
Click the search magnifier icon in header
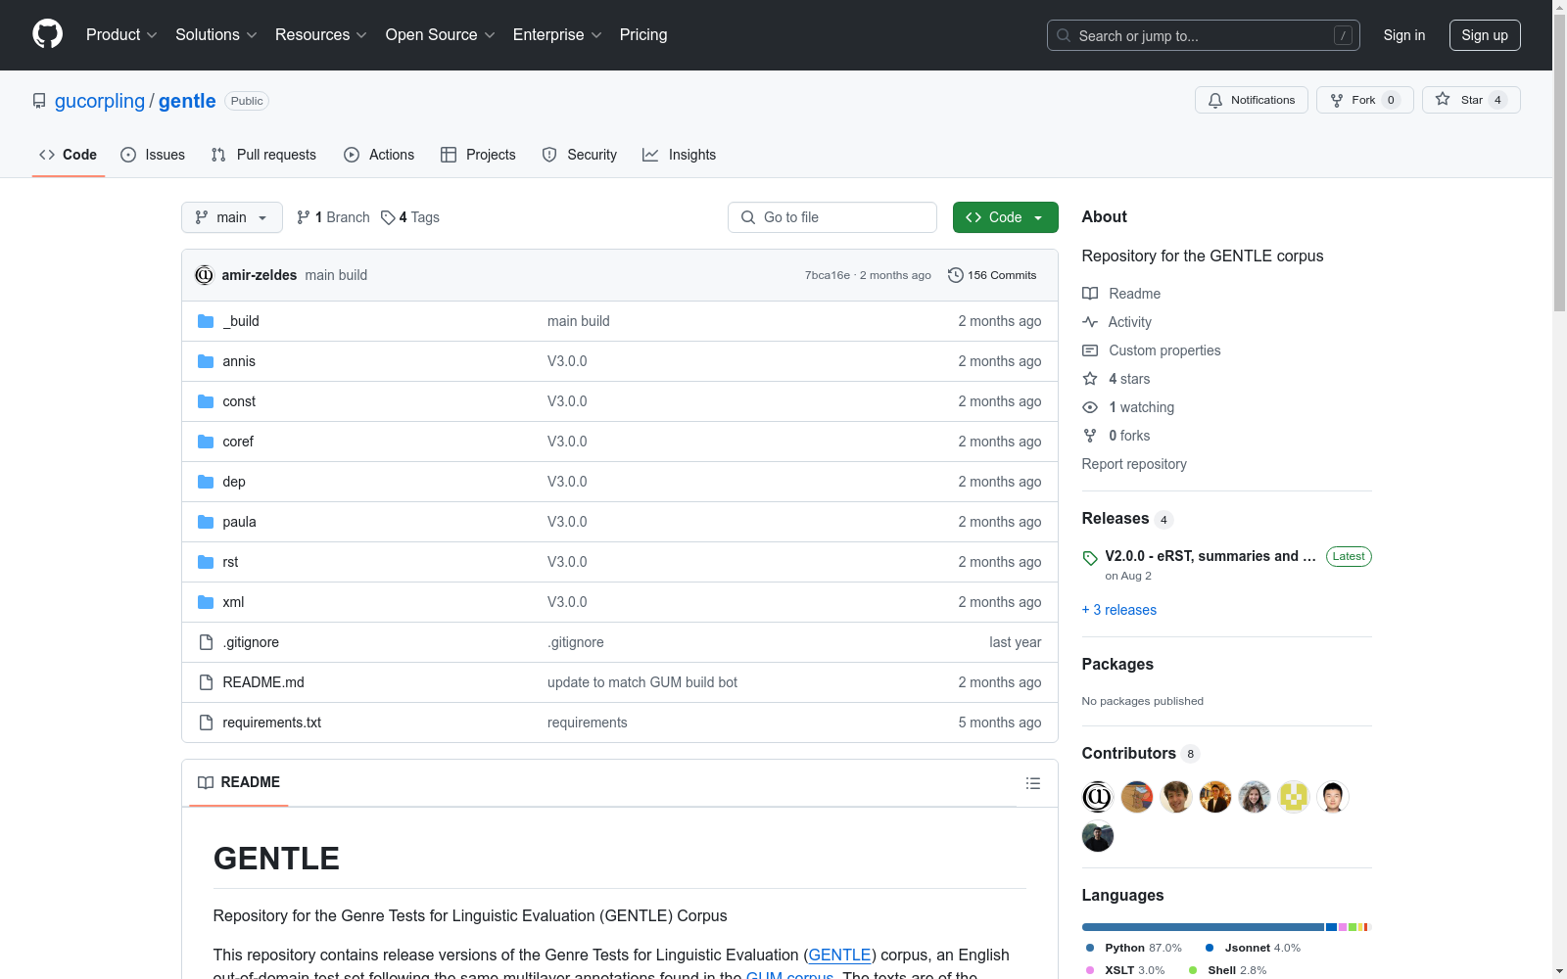(1064, 35)
